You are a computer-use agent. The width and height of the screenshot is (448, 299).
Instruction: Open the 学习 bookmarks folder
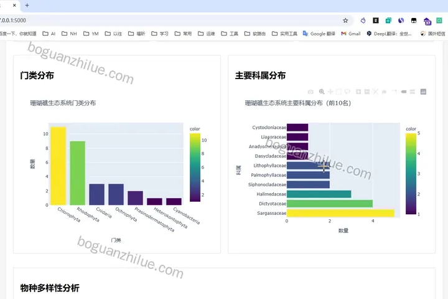(160, 34)
